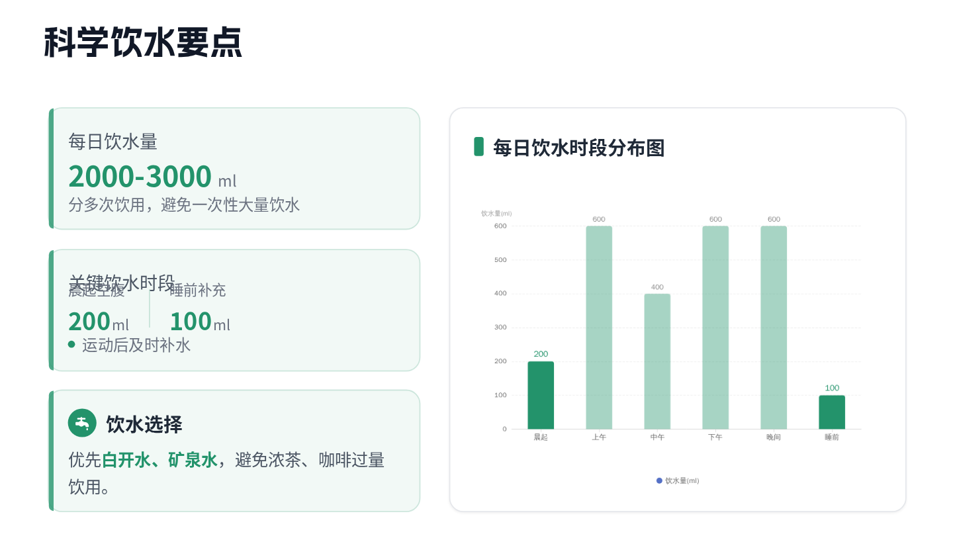
Task: Select the 晚间 600 bar in chart
Action: coord(774,328)
